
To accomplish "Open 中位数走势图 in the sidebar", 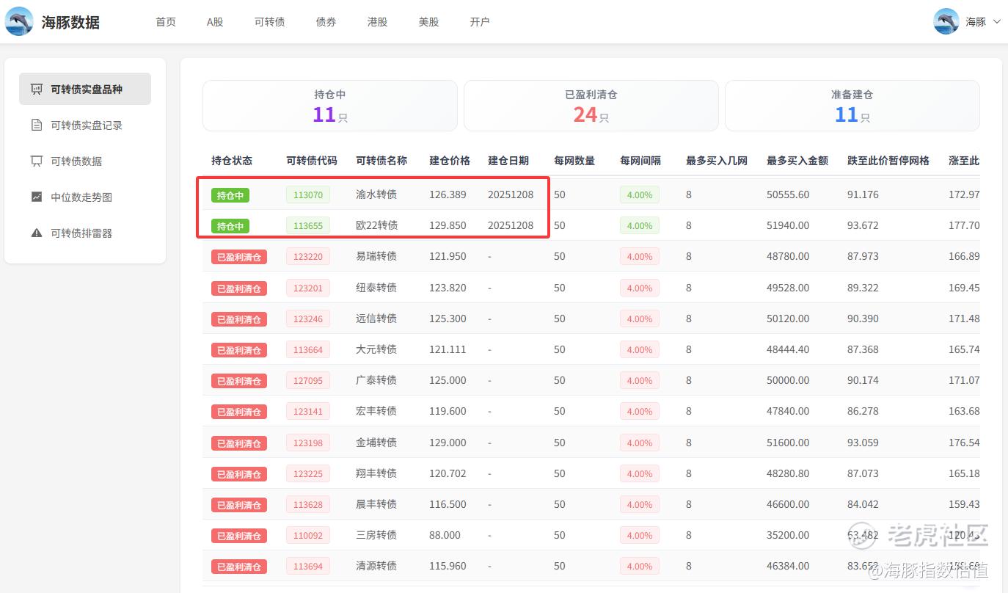I will pos(85,197).
